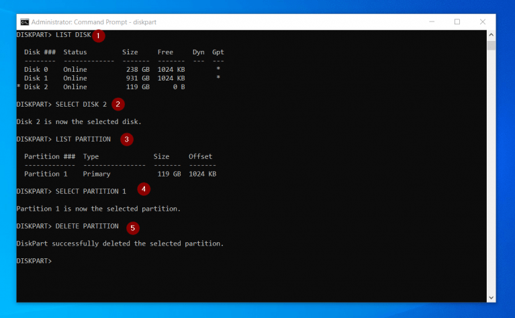Close the diskpart Command Prompt window
The height and width of the screenshot is (318, 515).
[x=483, y=21]
